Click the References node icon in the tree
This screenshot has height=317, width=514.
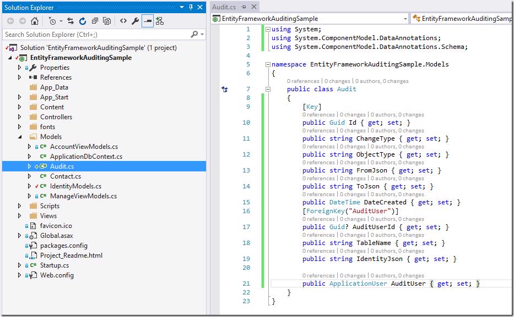[x=33, y=77]
